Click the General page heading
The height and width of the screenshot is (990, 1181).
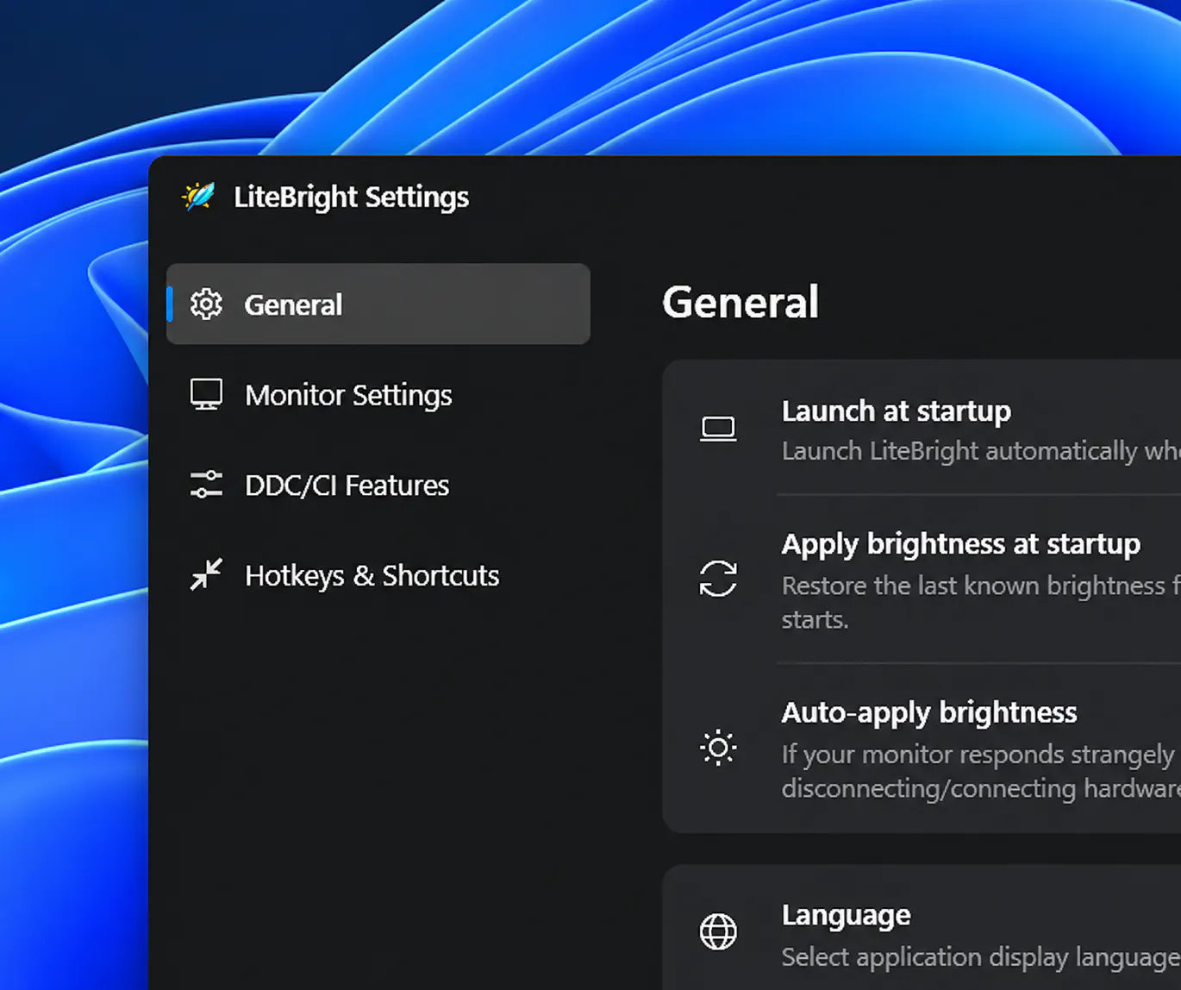click(x=740, y=302)
